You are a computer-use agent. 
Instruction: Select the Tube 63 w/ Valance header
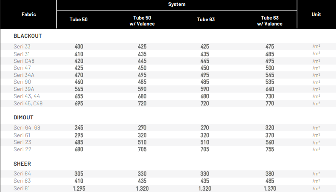click(x=270, y=21)
